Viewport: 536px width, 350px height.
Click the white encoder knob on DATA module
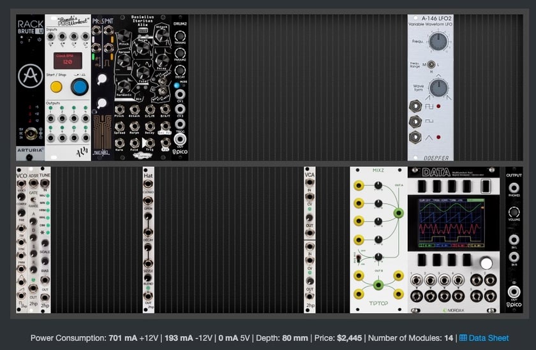pos(486,263)
